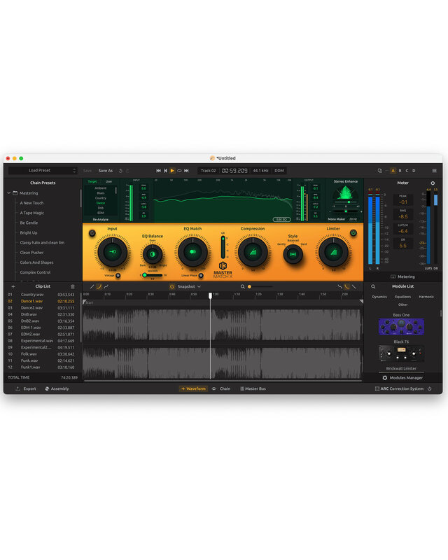Filter modules by Harmonic category
Screen dimensions: 448x560
pyautogui.click(x=426, y=297)
